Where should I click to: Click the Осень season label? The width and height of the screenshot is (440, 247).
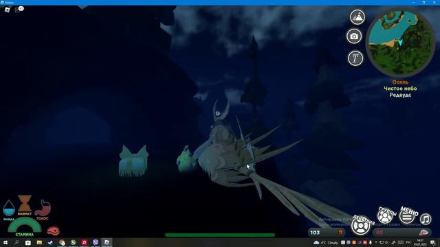[400, 82]
